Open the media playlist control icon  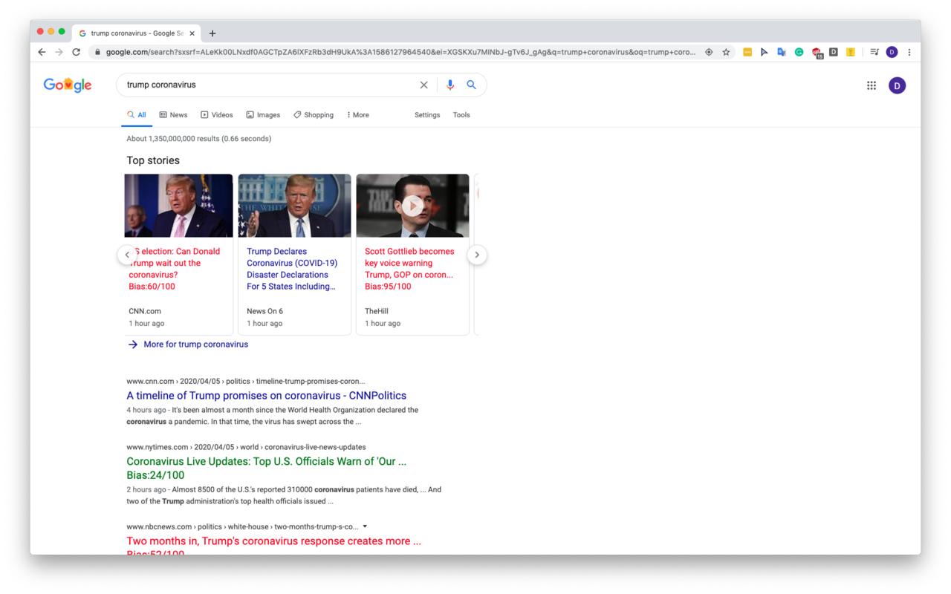pyautogui.click(x=874, y=52)
